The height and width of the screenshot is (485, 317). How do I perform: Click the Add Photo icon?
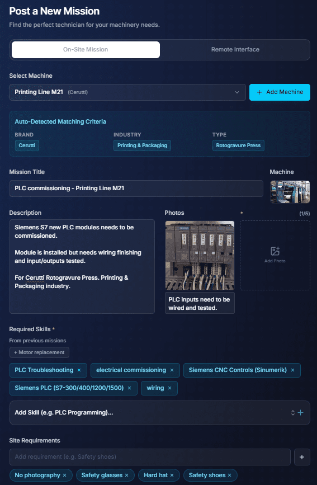[275, 251]
